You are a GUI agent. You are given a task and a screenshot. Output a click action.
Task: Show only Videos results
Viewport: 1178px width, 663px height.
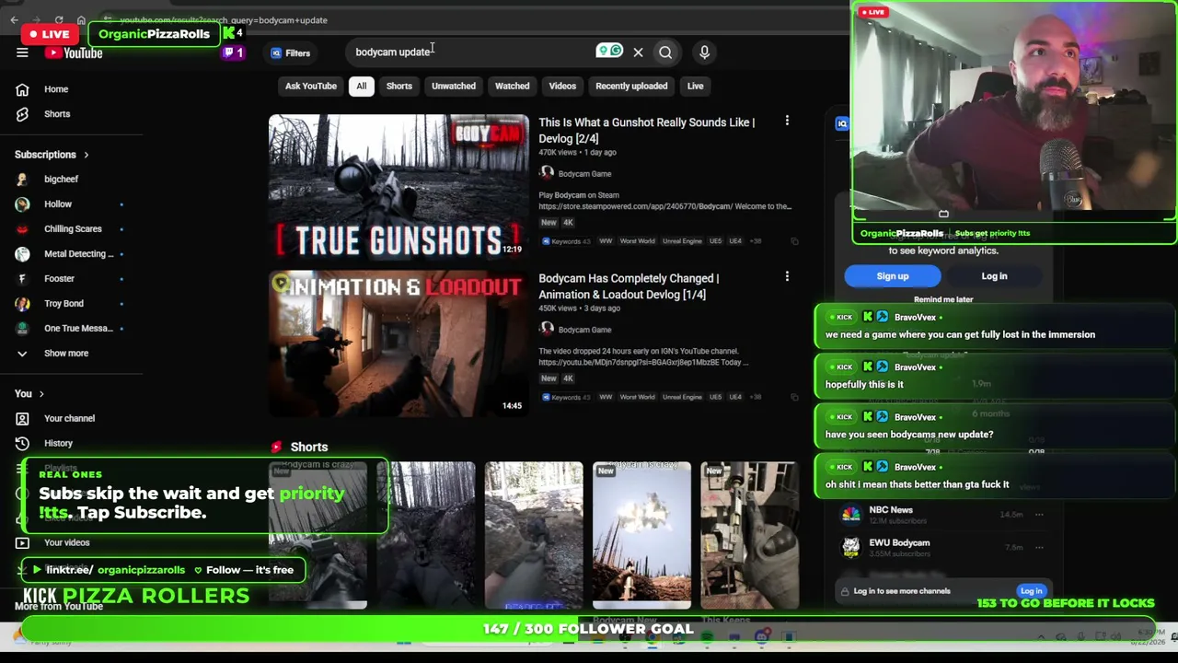562,87
